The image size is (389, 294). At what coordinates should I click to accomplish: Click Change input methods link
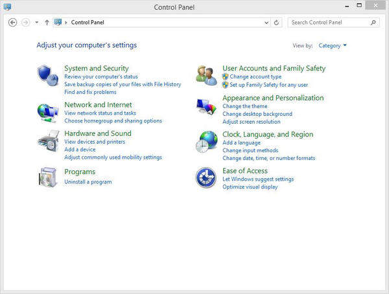[x=250, y=150]
